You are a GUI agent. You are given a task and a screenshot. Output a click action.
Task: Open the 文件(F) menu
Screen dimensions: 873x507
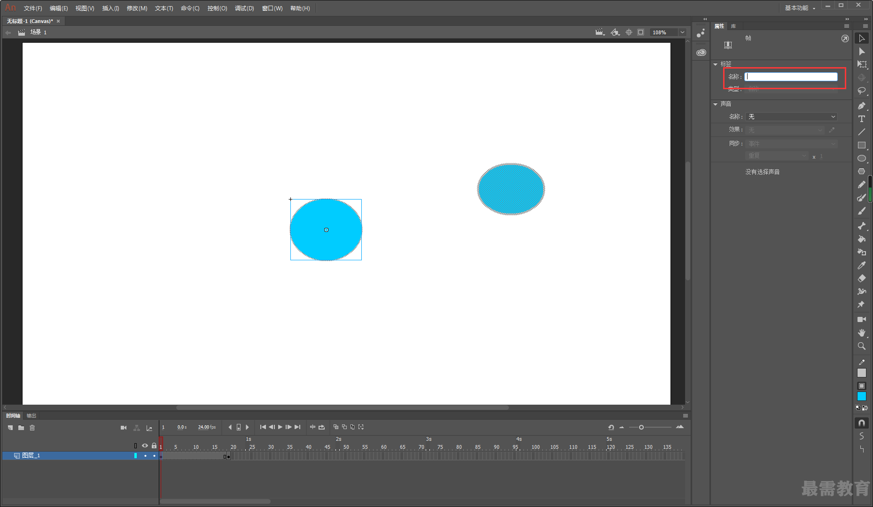pyautogui.click(x=33, y=8)
